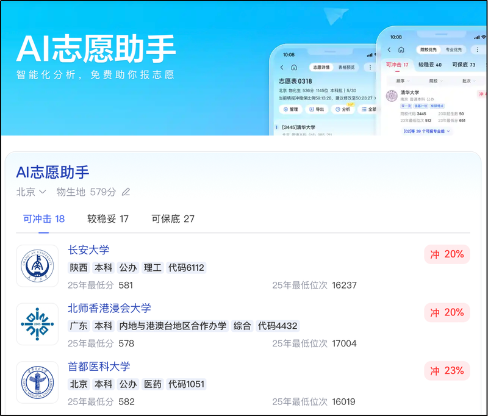Viewport: 488px width, 416px height.
Task: Click the 医药 tag under 首都医科大学
Action: point(153,384)
